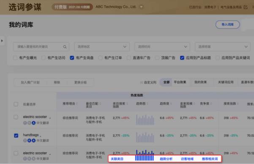254x164 pixels.
Task: Tick the 批量选择 select-all checkbox
Action: (16, 104)
